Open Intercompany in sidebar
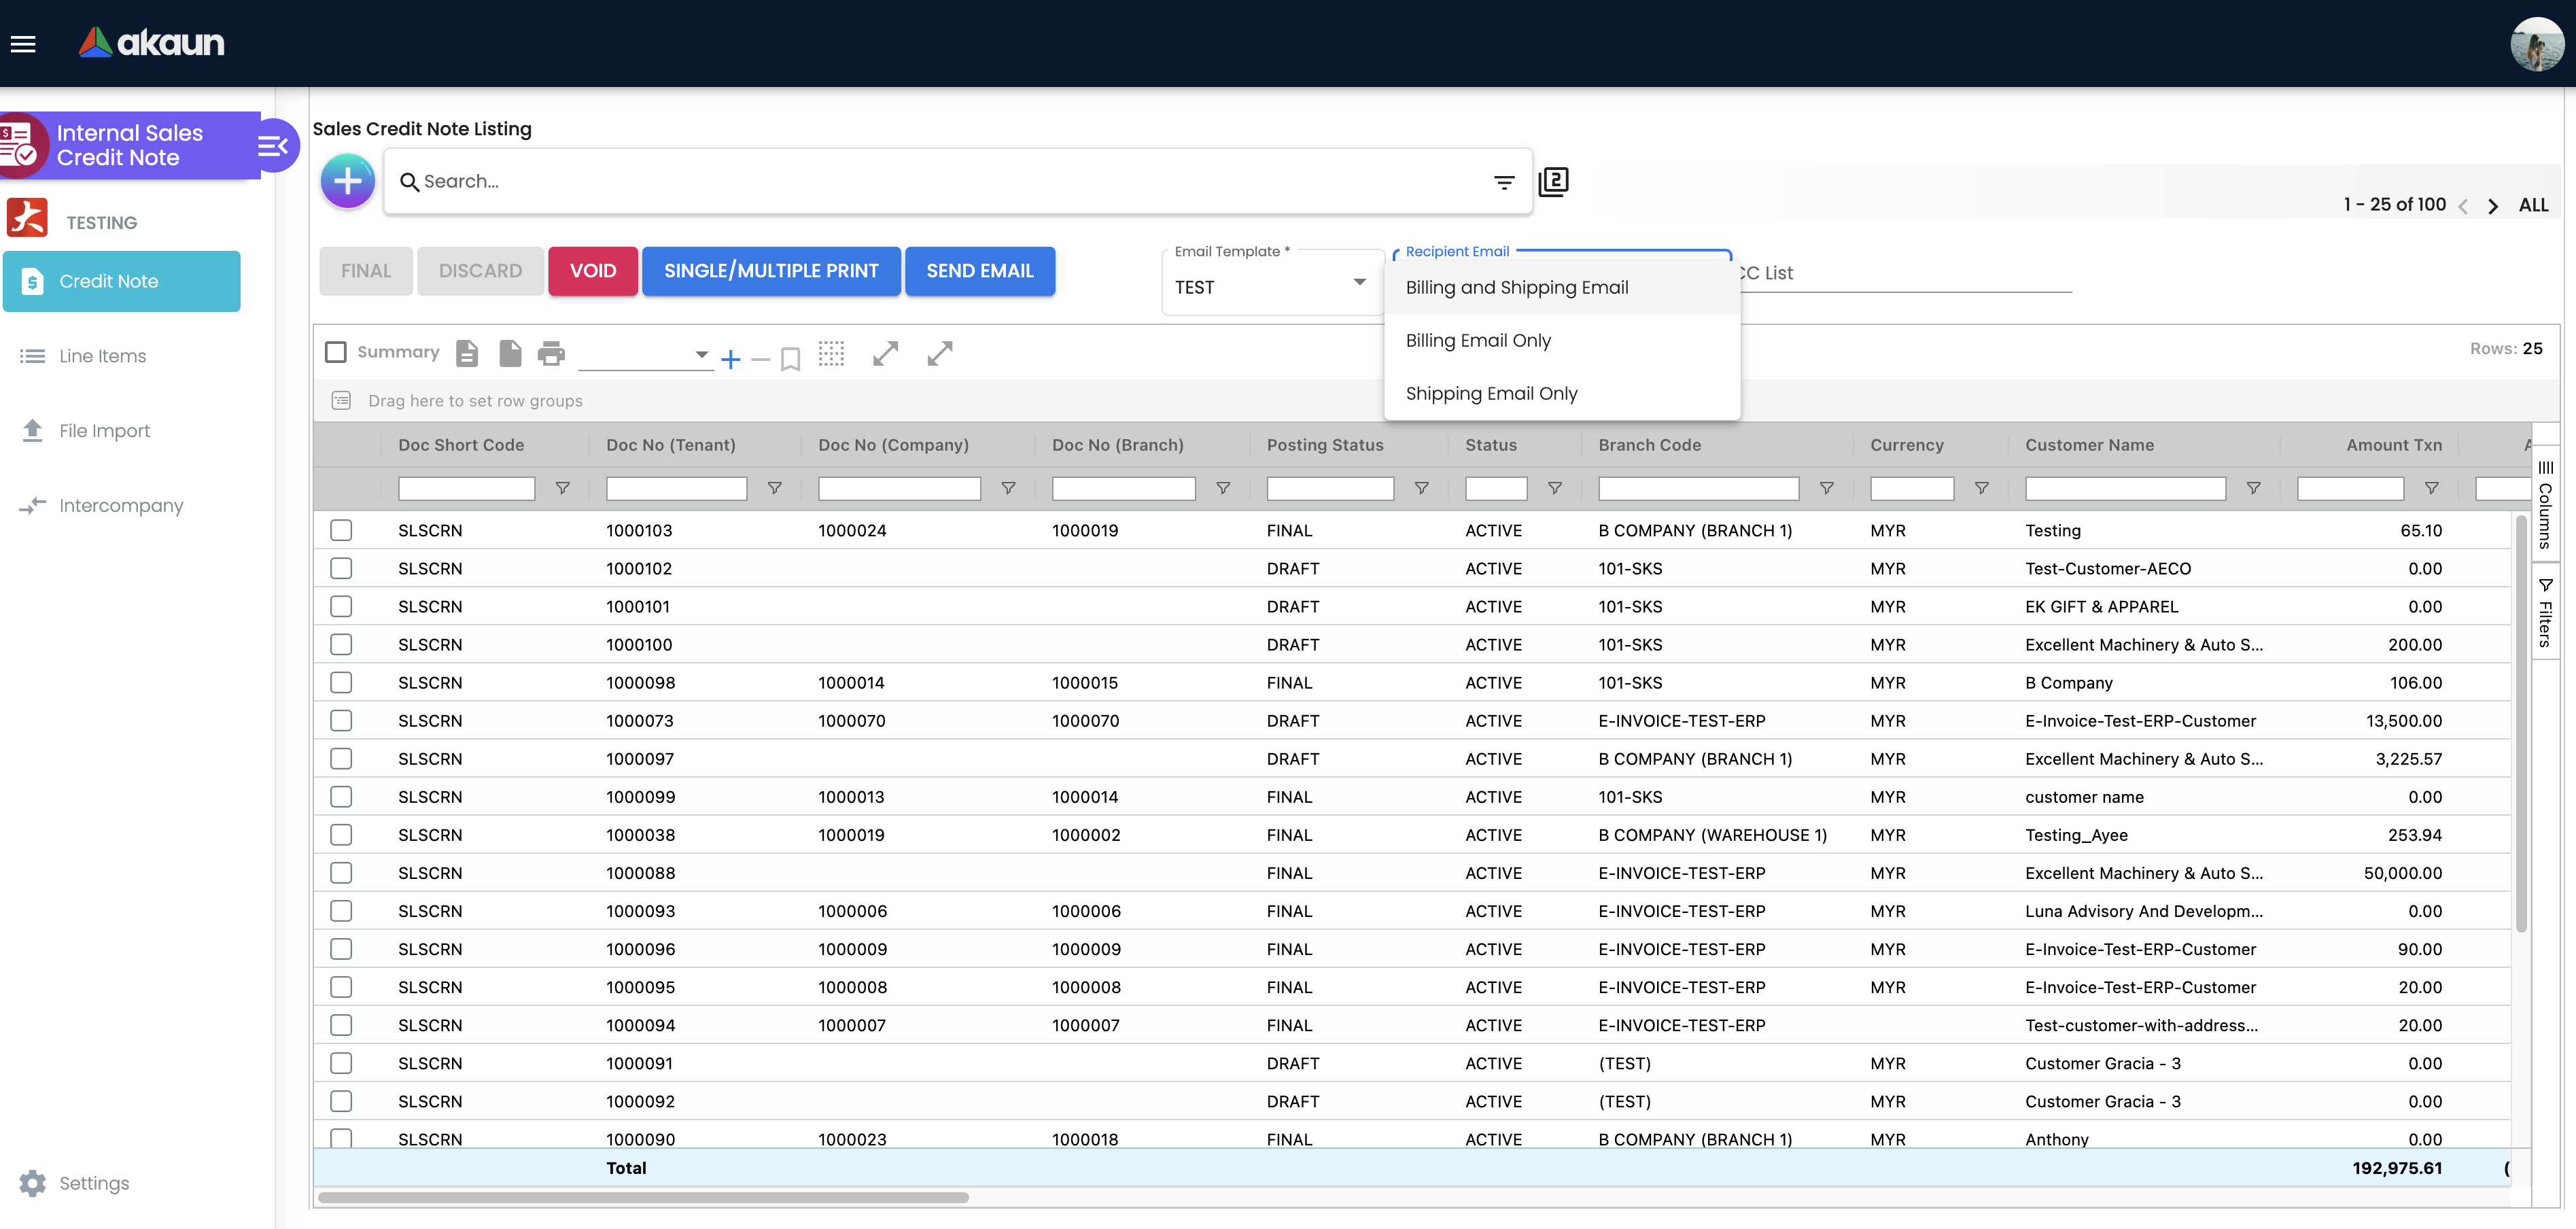2576x1229 pixels. click(121, 505)
